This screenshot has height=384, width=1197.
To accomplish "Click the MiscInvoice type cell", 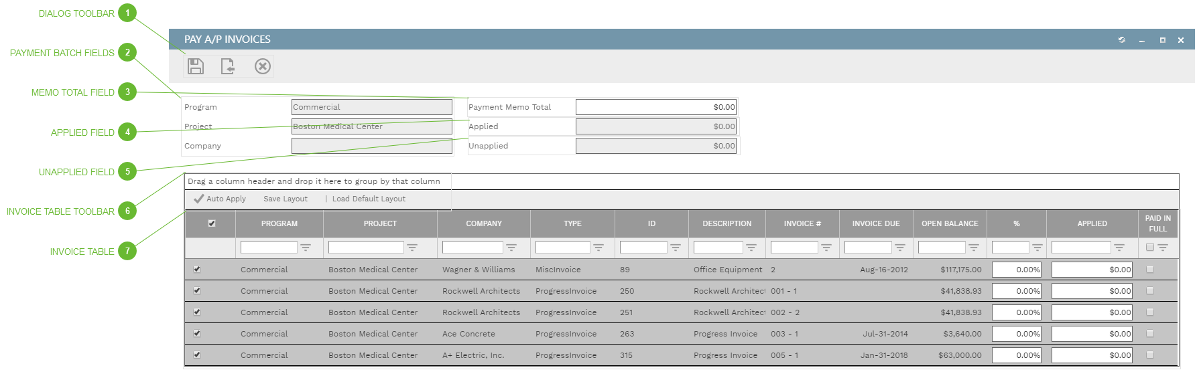I will 558,270.
